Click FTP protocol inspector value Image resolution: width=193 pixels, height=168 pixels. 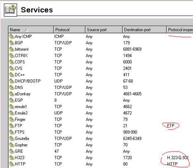(x=171, y=126)
